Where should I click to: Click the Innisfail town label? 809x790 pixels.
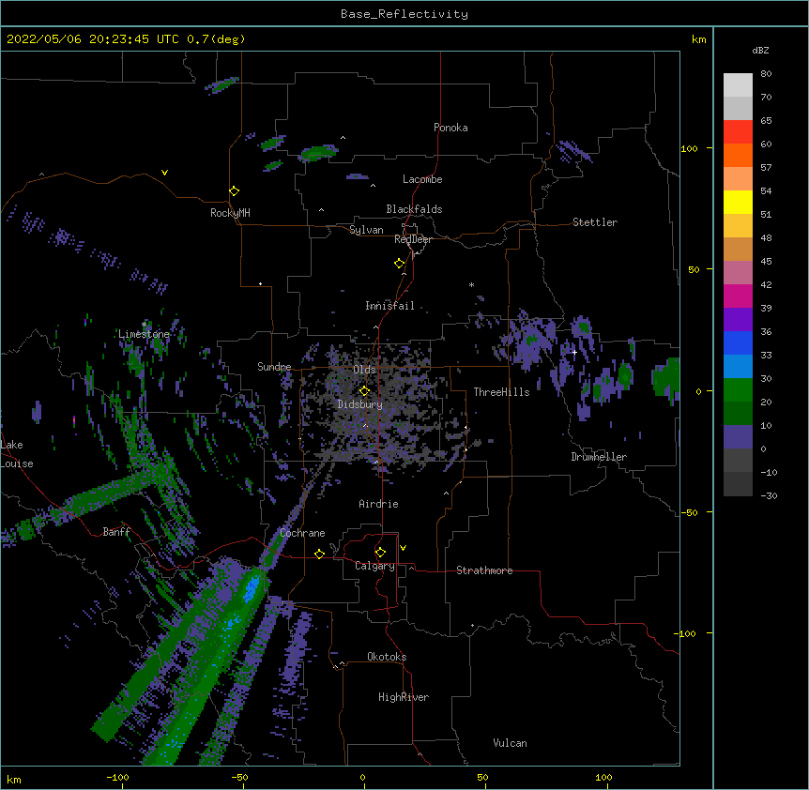pyautogui.click(x=389, y=306)
